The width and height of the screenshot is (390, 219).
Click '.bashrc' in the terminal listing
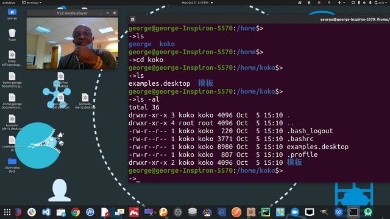point(300,139)
